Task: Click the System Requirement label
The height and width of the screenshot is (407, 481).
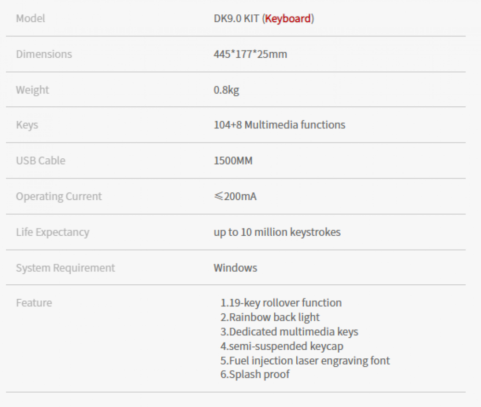Action: pyautogui.click(x=65, y=267)
